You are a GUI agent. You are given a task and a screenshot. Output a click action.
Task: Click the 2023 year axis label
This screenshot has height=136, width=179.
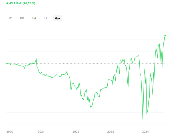click(110, 131)
